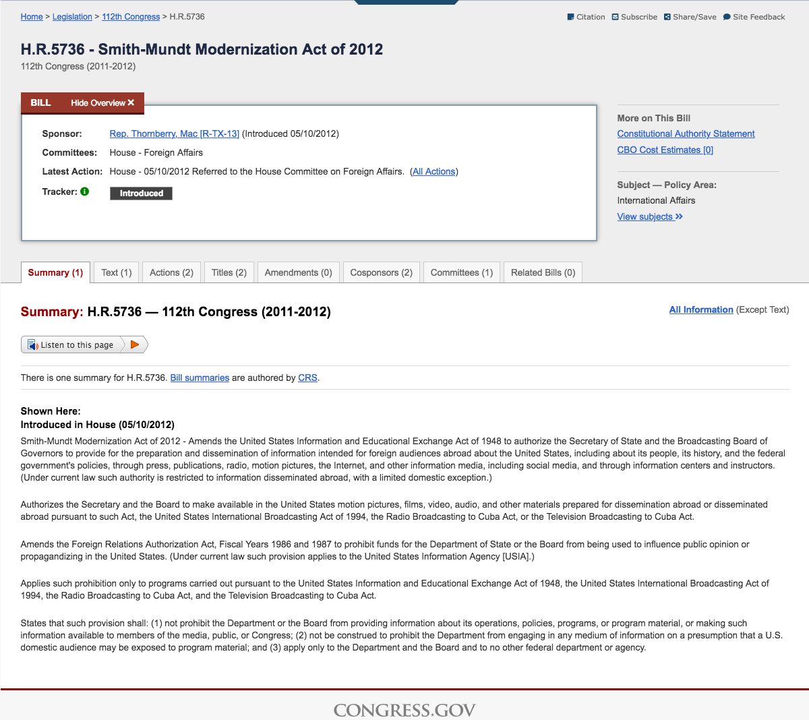The height and width of the screenshot is (720, 809).
Task: Click the Citation link text
Action: (x=591, y=17)
